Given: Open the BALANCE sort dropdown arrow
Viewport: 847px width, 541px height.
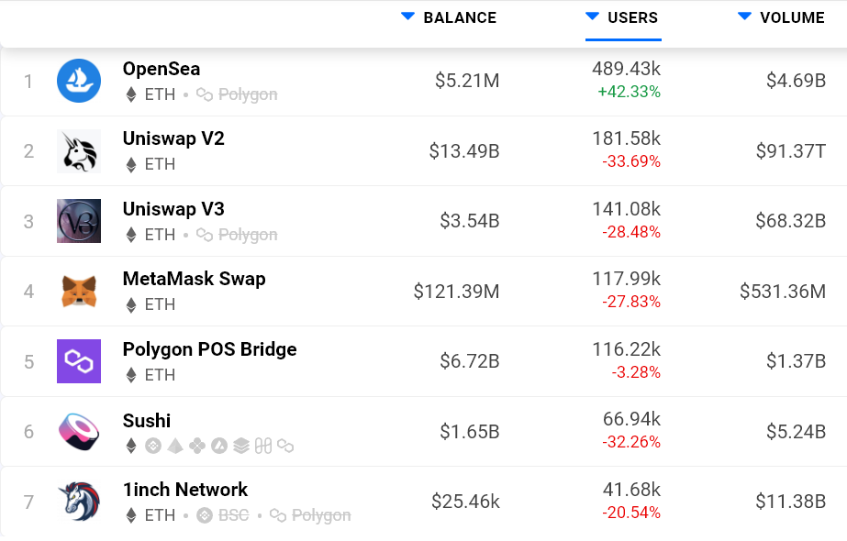Looking at the screenshot, I should tap(407, 17).
